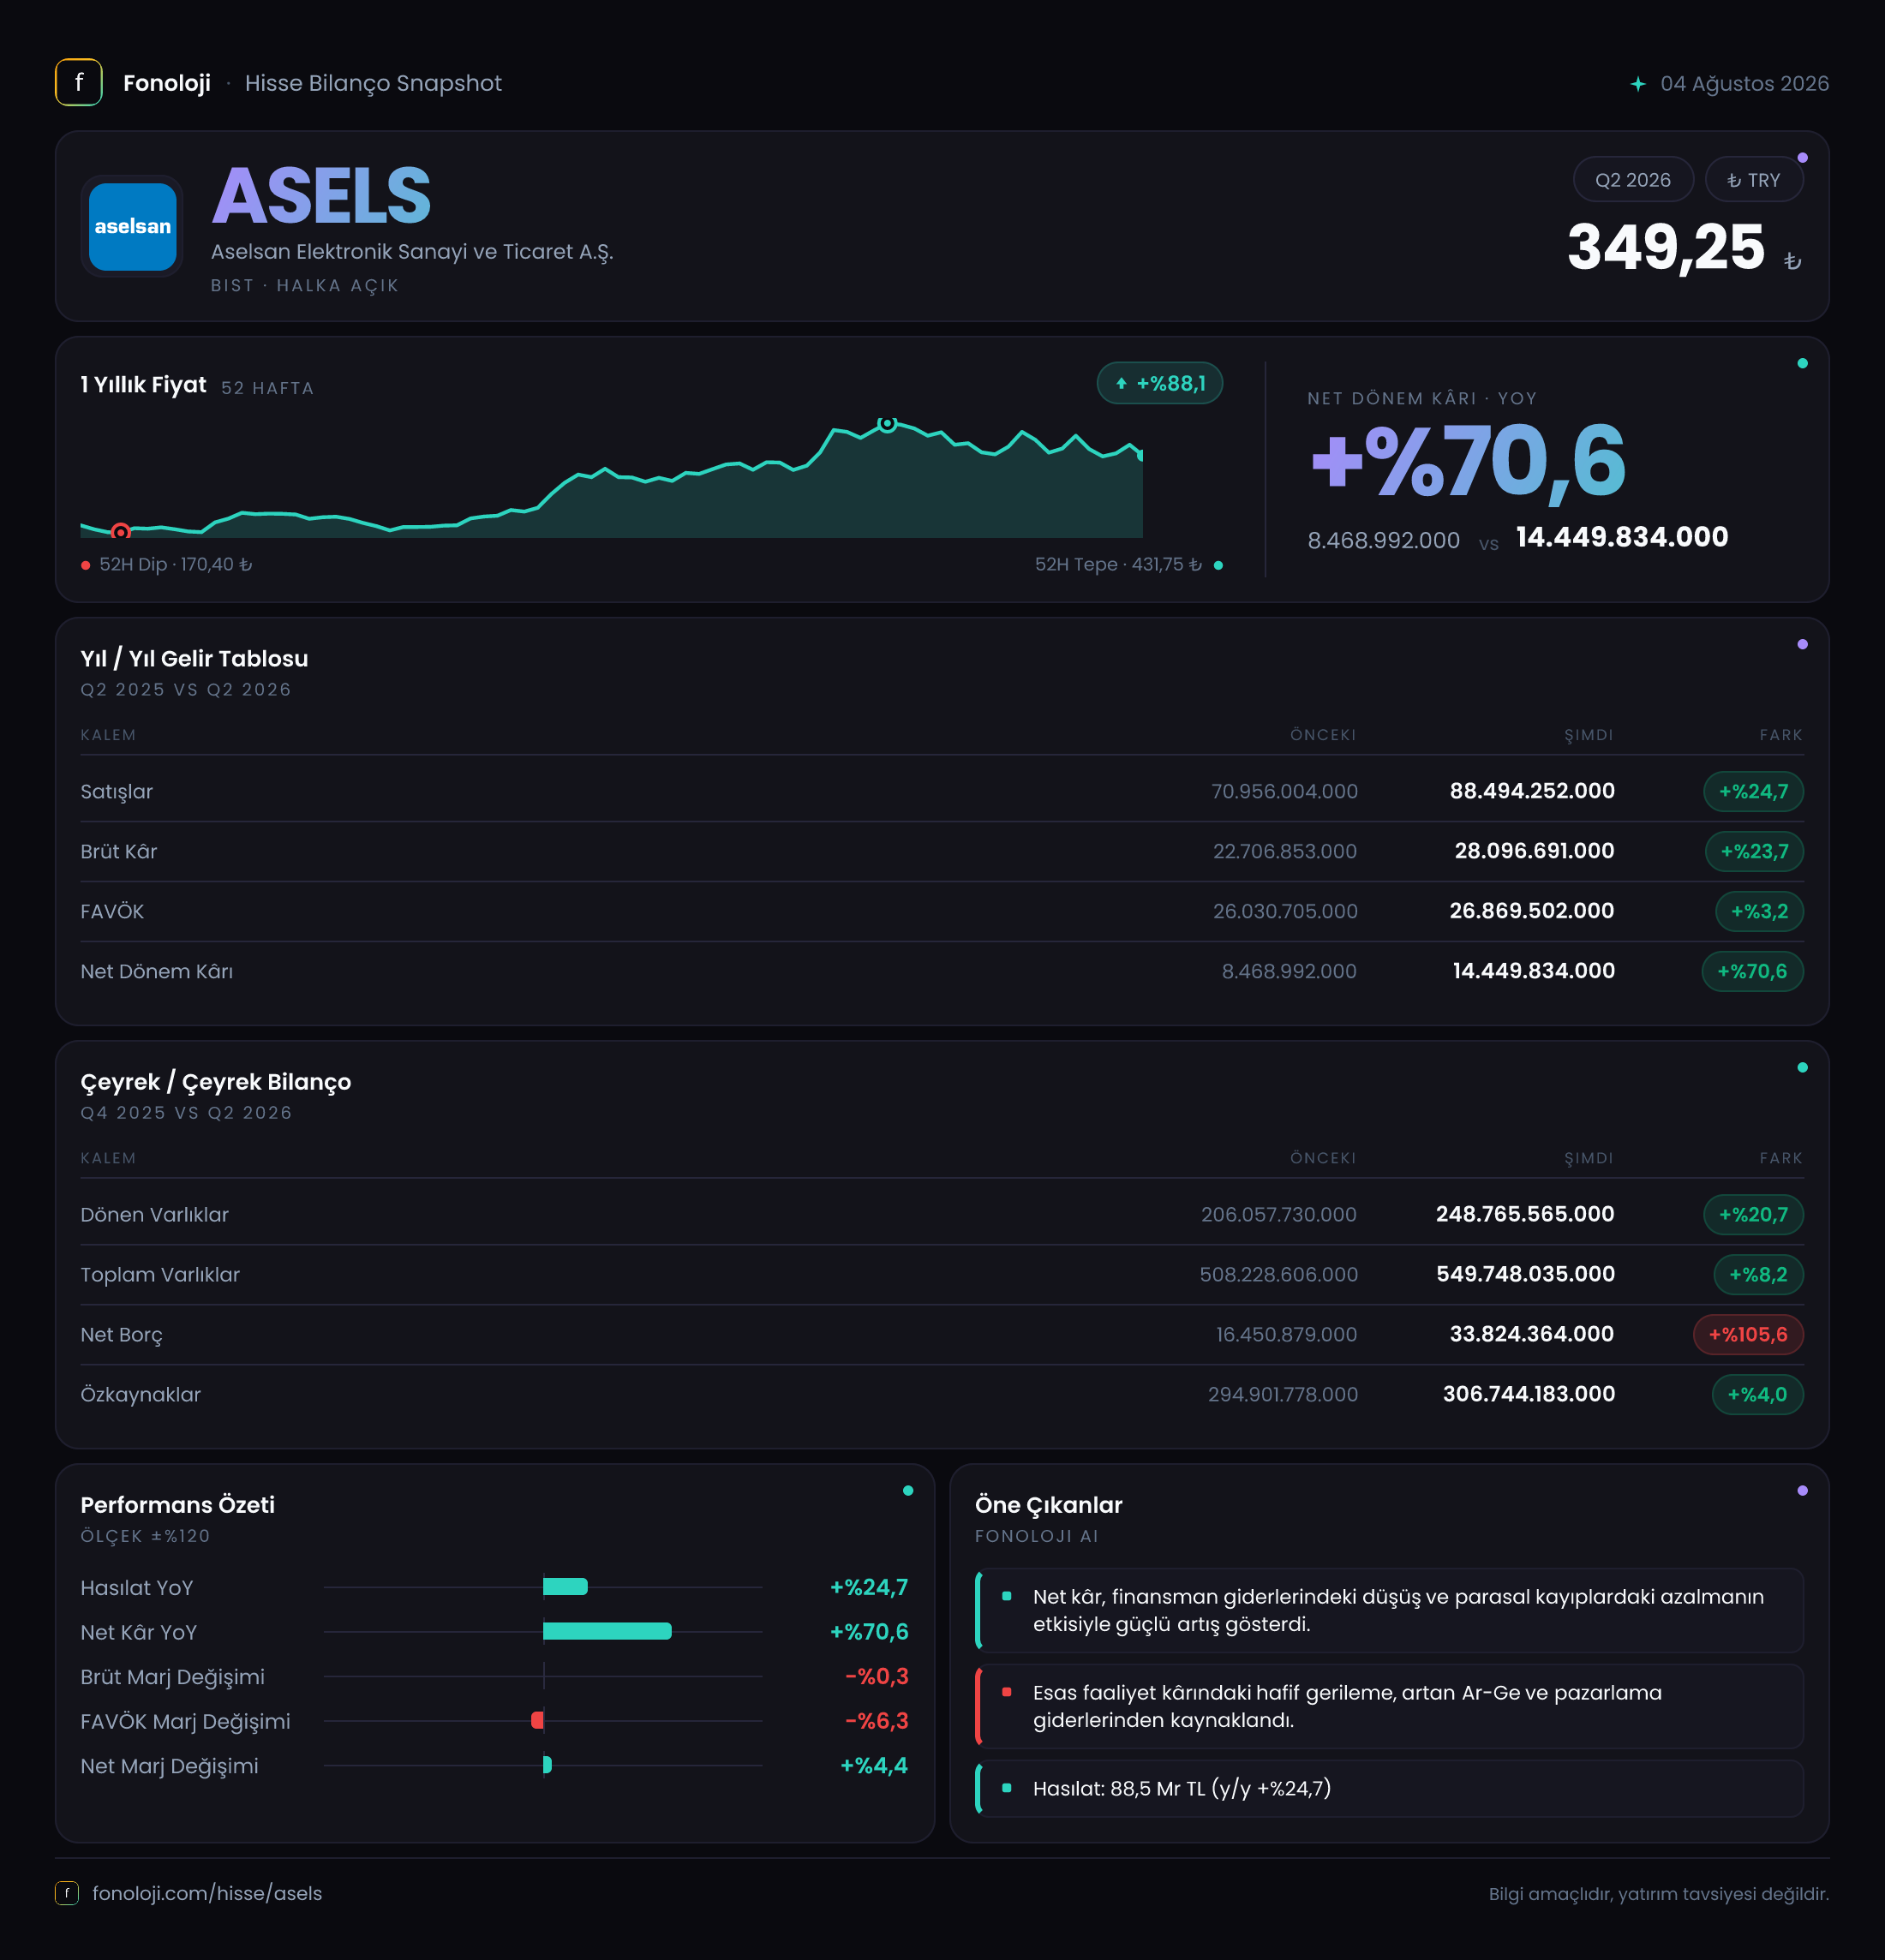Click the Net Kâr YoY performance bar

(607, 1631)
